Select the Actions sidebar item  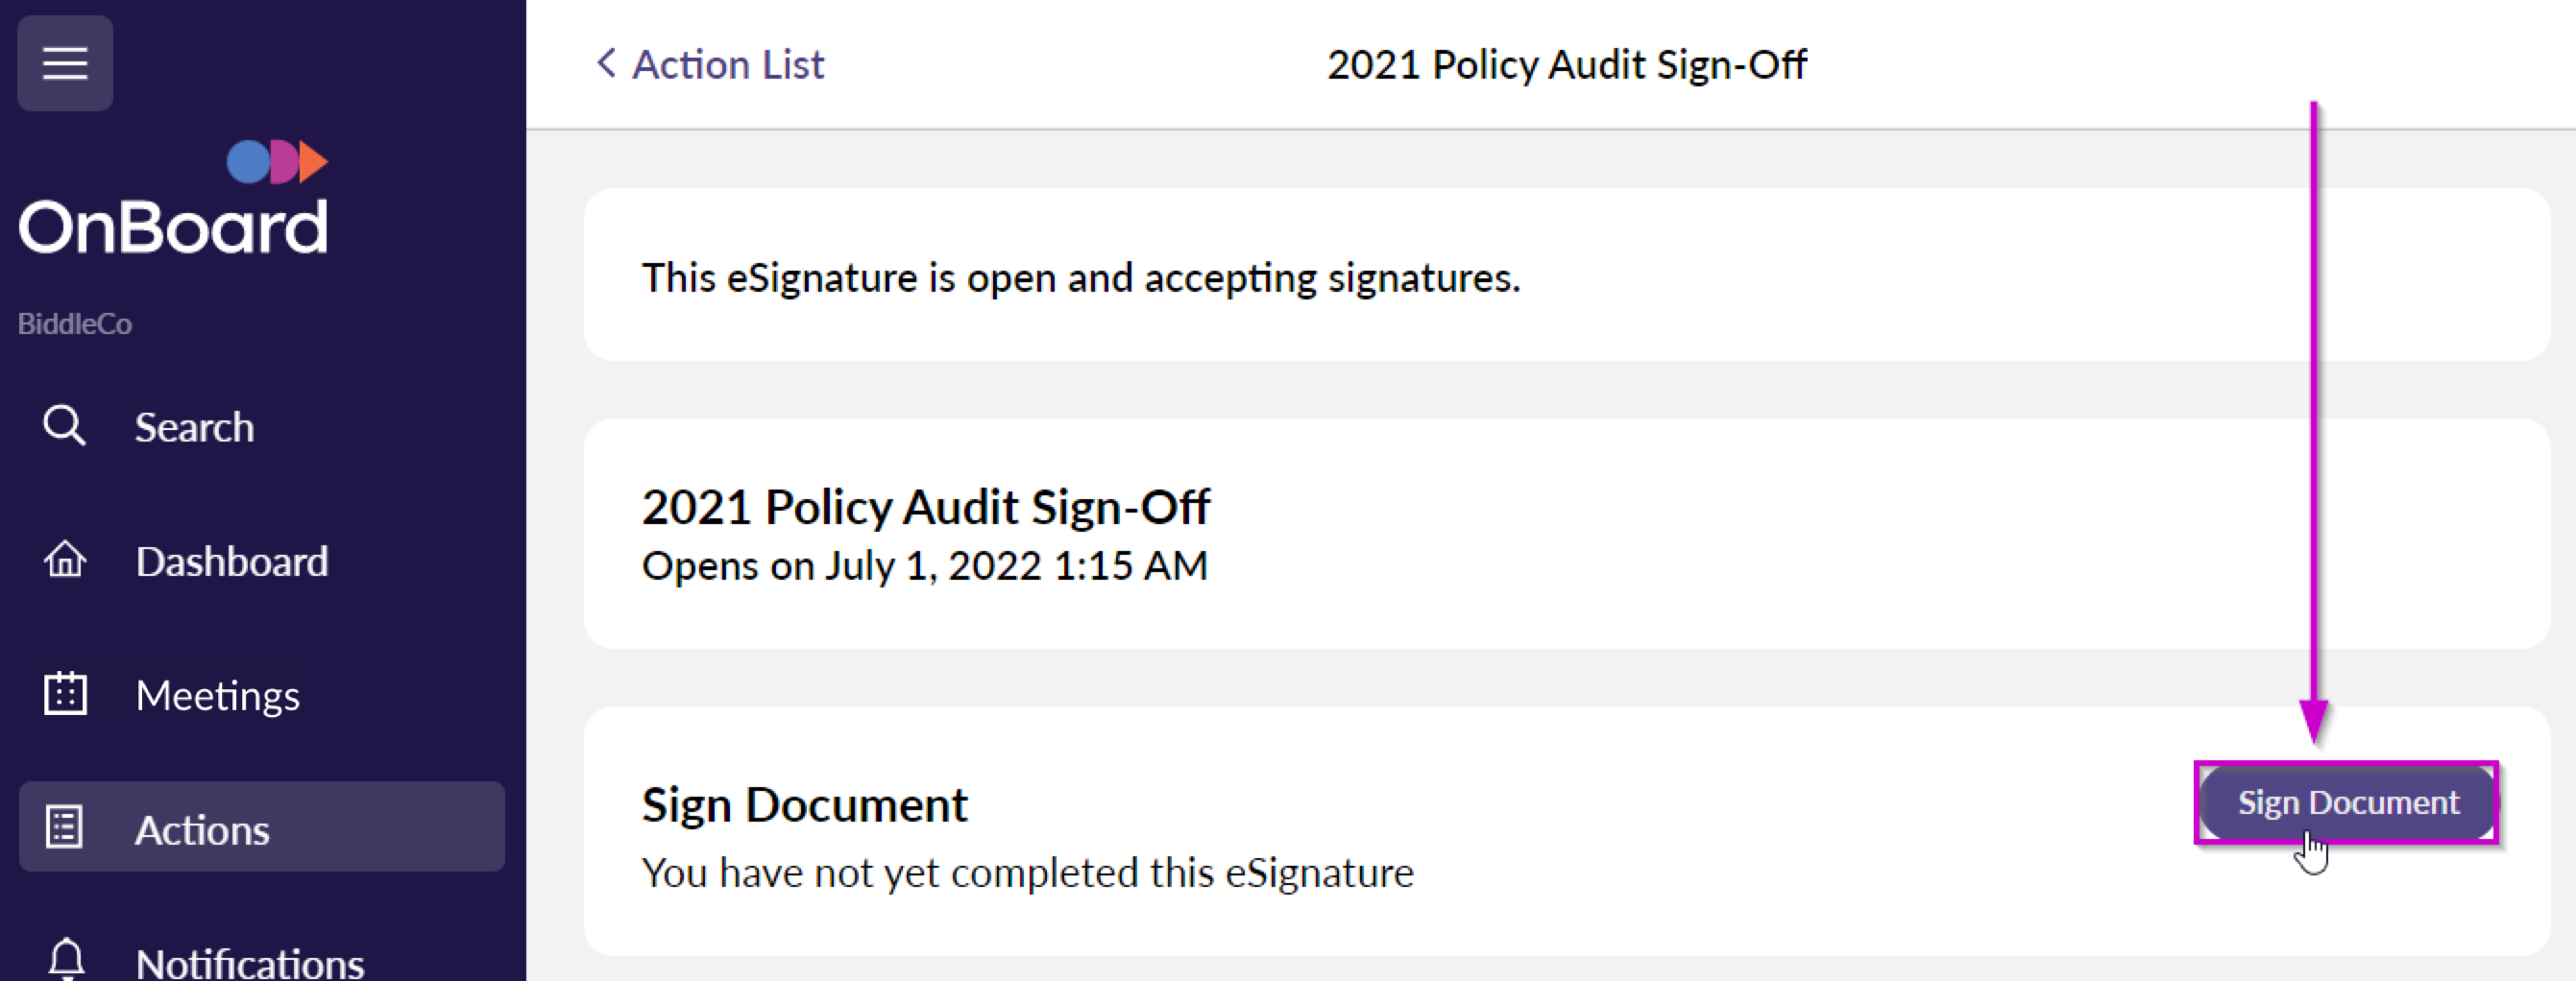[x=202, y=829]
